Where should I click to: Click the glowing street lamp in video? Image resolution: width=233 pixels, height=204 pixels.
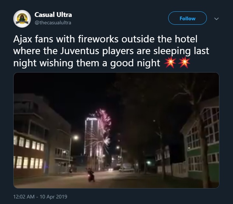coord(76,138)
